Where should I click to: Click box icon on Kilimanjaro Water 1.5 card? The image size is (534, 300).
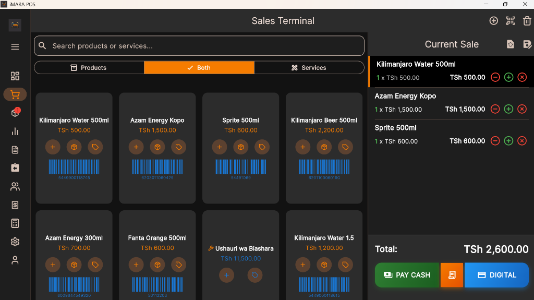pos(324,265)
